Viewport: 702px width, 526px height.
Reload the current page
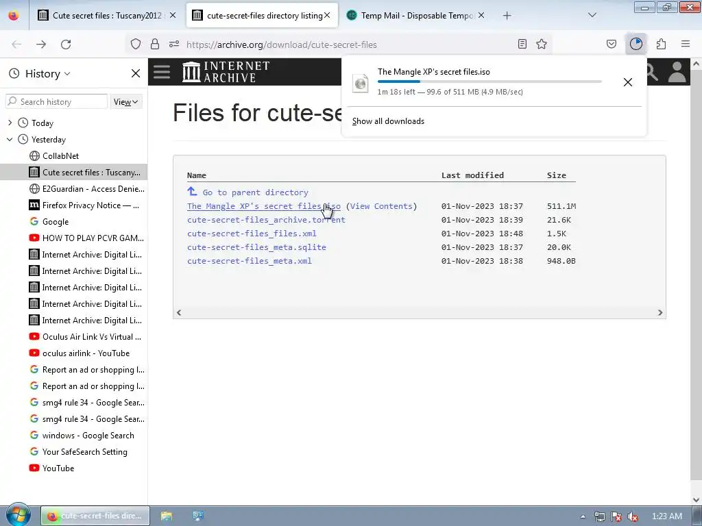(66, 45)
